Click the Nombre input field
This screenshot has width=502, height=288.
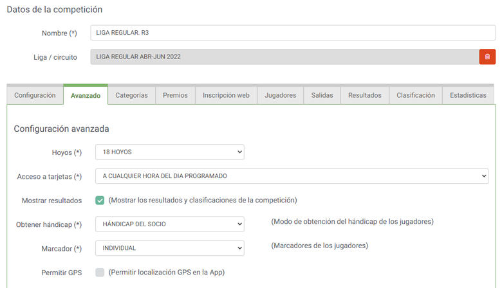click(293, 33)
